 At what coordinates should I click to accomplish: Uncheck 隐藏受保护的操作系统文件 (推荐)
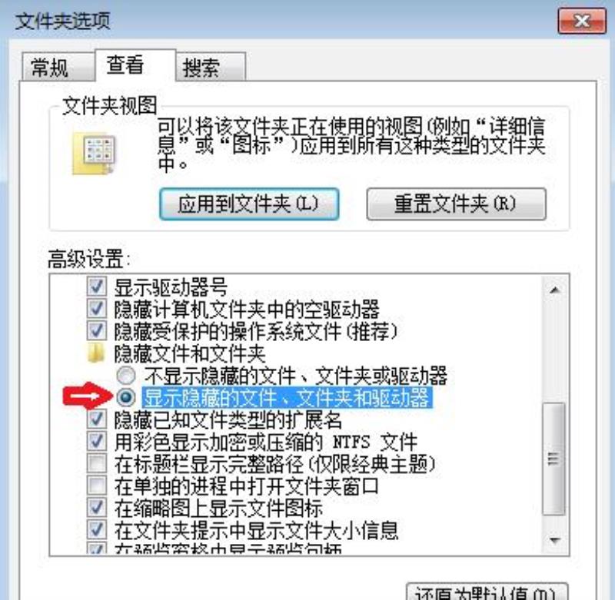tap(96, 331)
